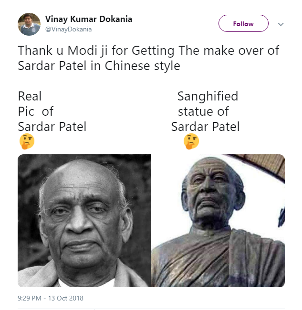Click the left thinking face emoji
The height and width of the screenshot is (310, 302).
point(27,141)
